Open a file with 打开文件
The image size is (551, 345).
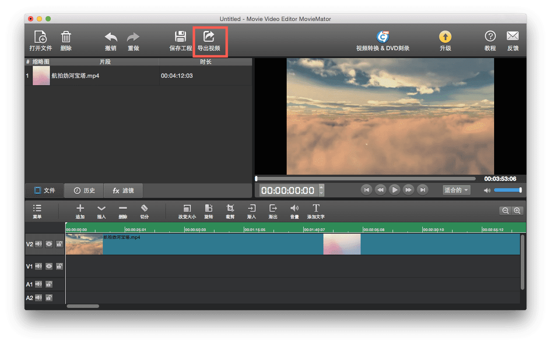coord(40,41)
